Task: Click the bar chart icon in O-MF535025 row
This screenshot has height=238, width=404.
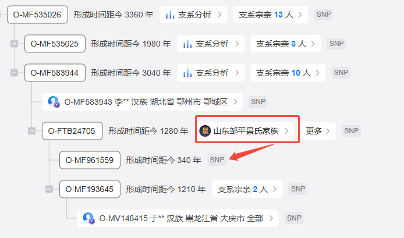Action: [x=187, y=44]
